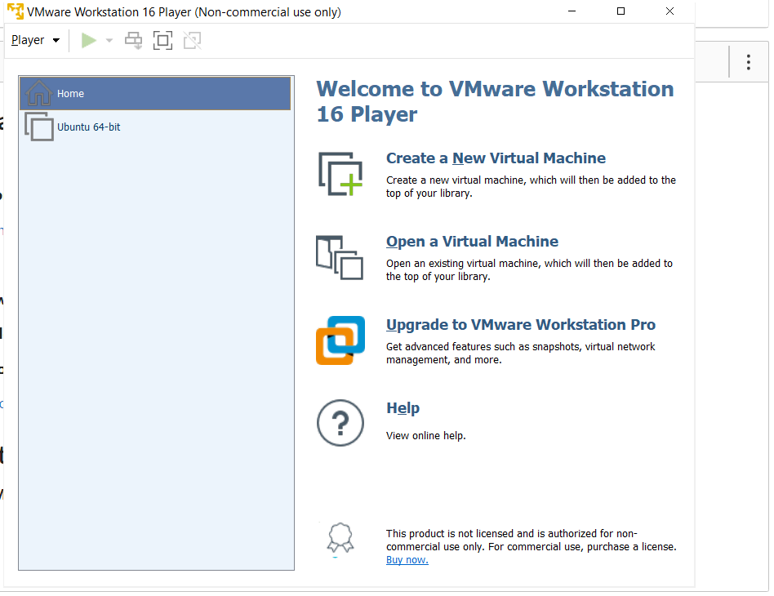Select Home in the library list

click(x=155, y=93)
